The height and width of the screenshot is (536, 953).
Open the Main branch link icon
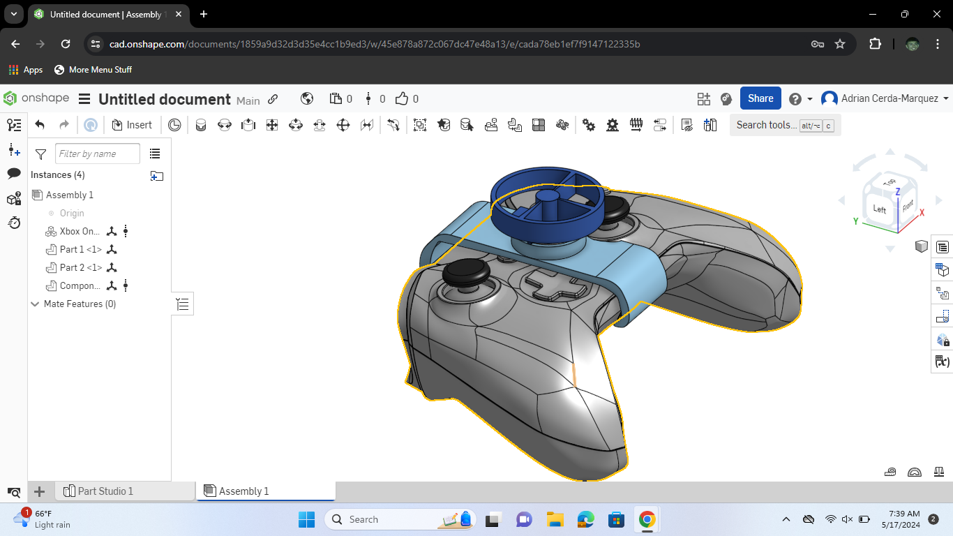coord(273,99)
